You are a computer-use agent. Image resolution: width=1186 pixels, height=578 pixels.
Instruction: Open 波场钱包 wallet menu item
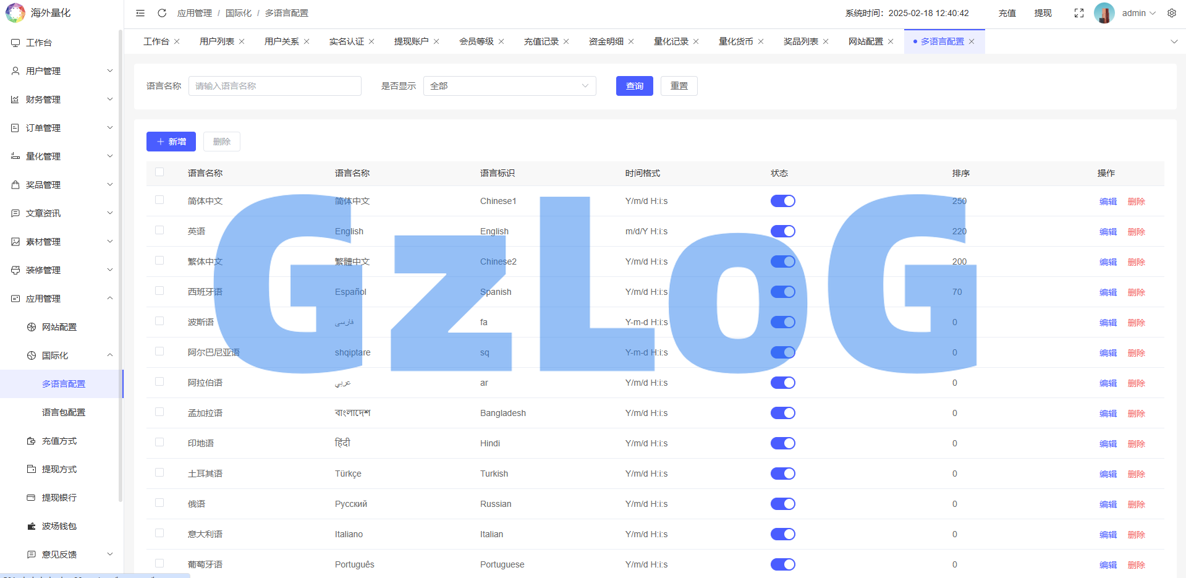coord(59,526)
